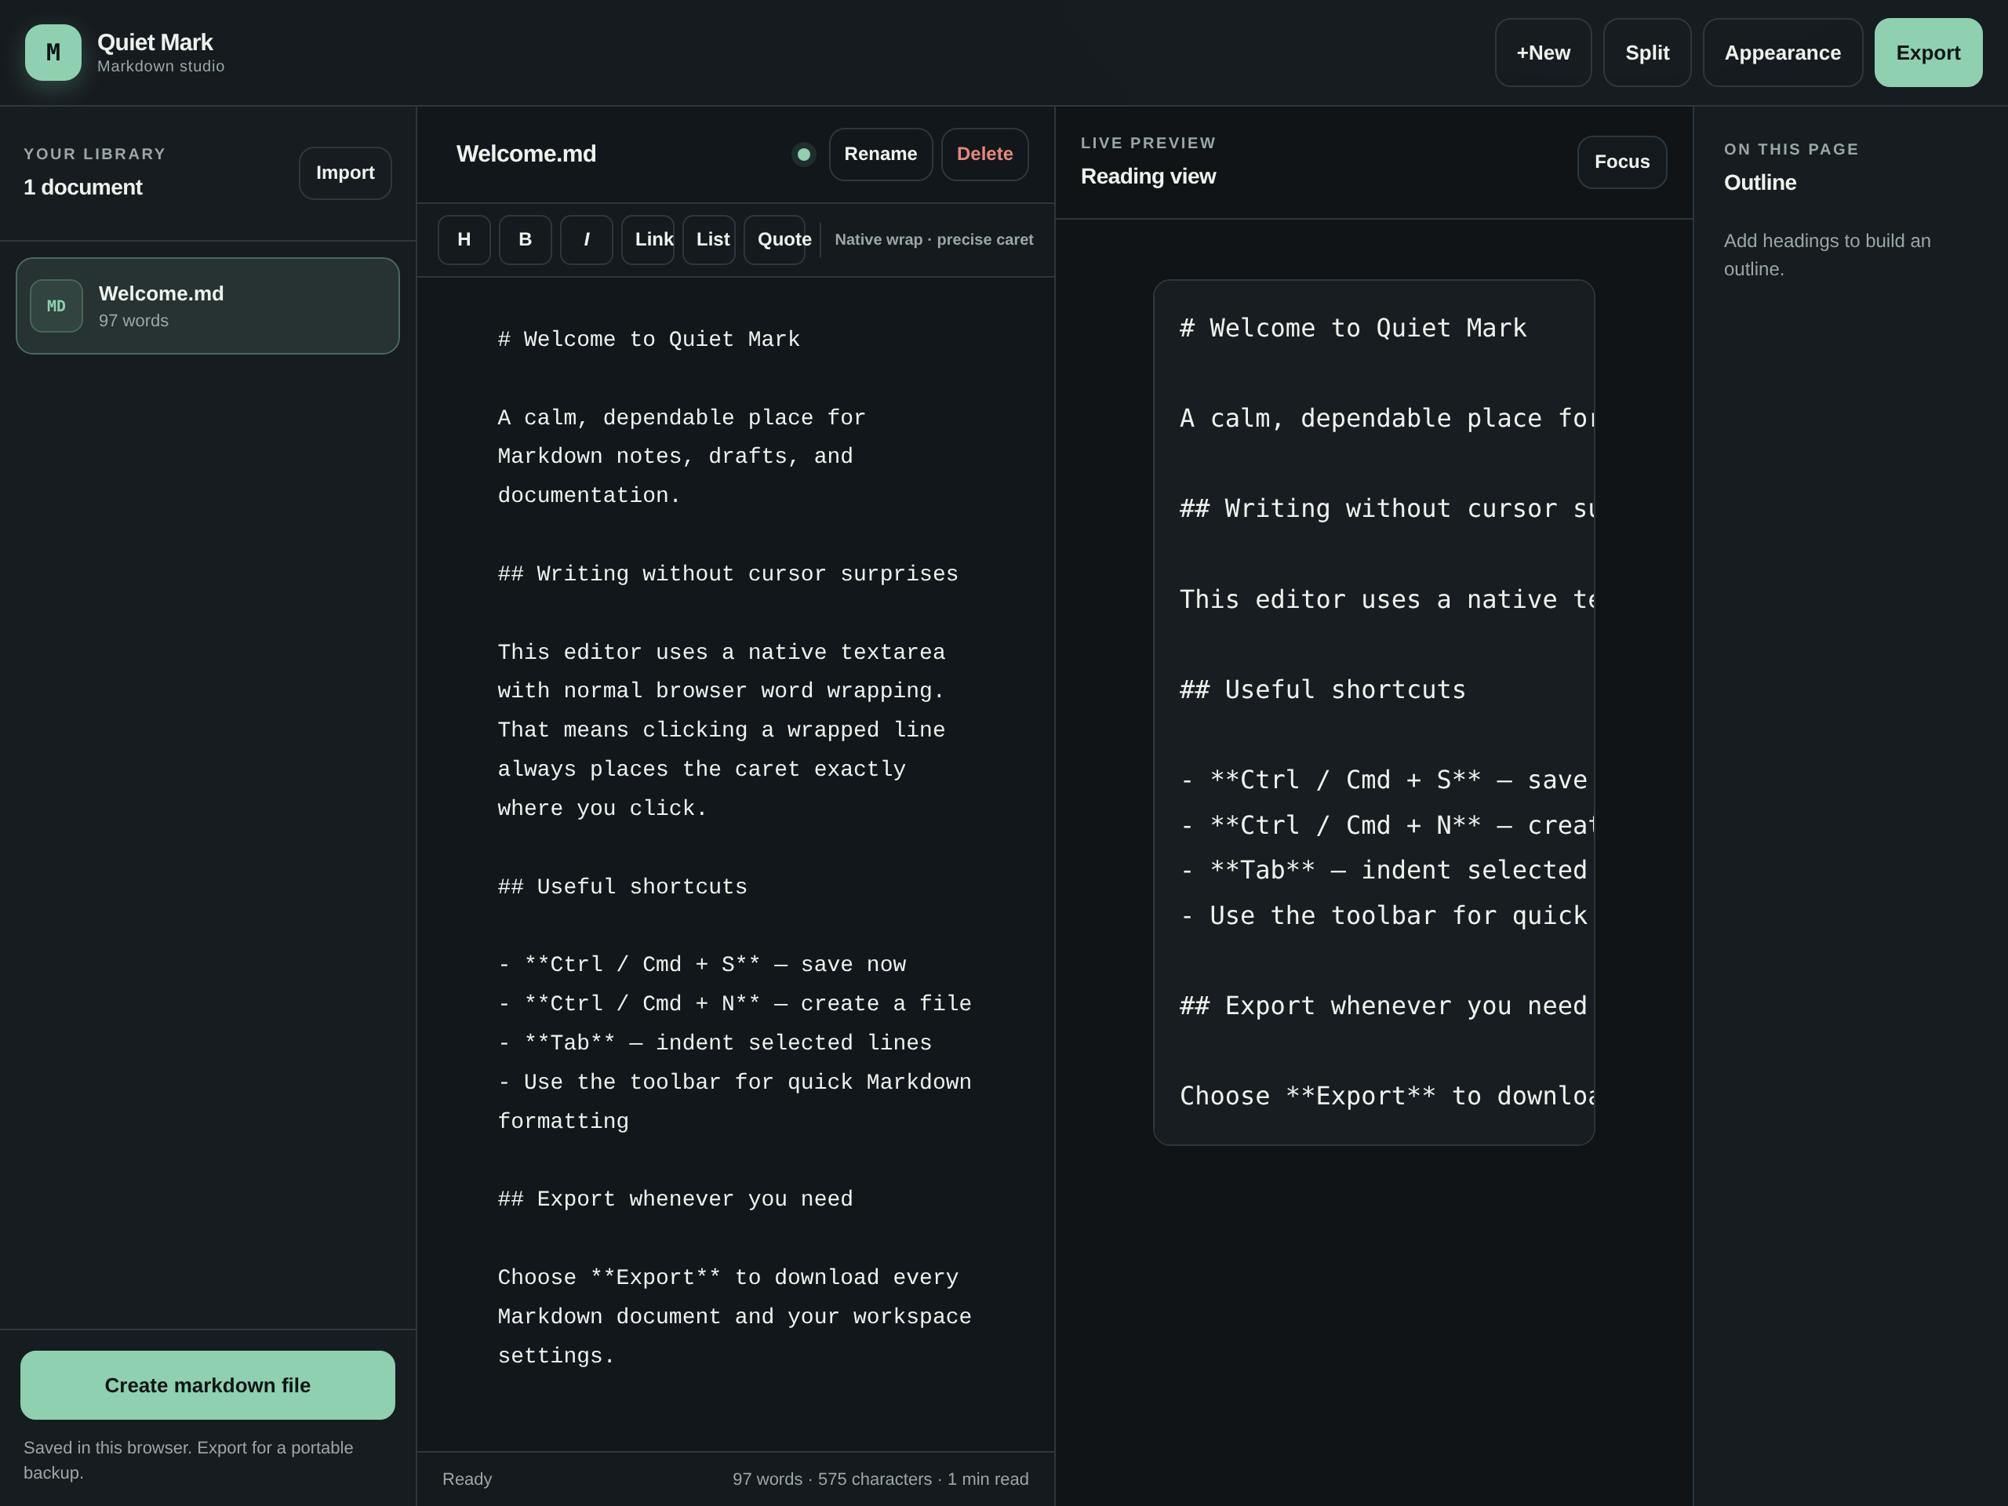
Task: Import a document into the library
Action: coord(345,173)
